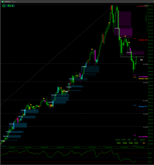Click the green XAUUSD symbol icon
Viewport: 154px width, 165px height.
(x=3, y=2)
